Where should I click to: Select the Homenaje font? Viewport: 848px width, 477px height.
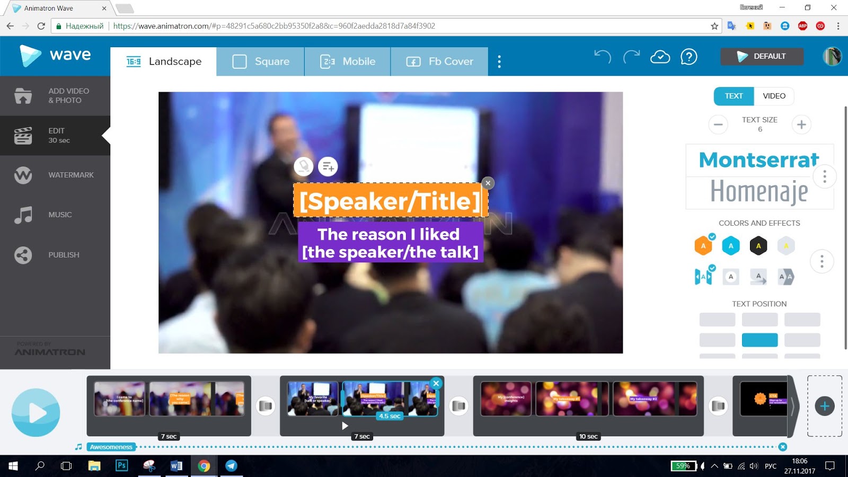(x=759, y=192)
